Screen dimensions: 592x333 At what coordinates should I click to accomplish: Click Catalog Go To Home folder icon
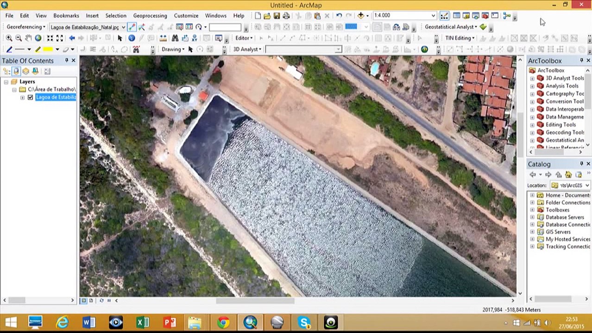pyautogui.click(x=568, y=174)
